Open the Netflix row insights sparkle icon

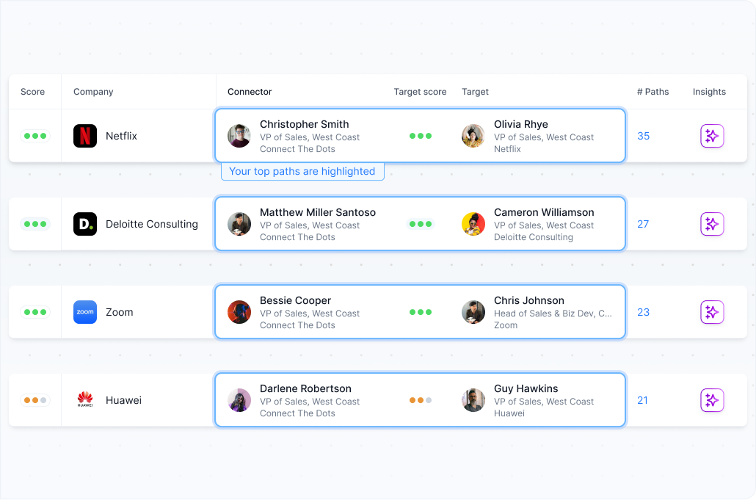pos(712,136)
